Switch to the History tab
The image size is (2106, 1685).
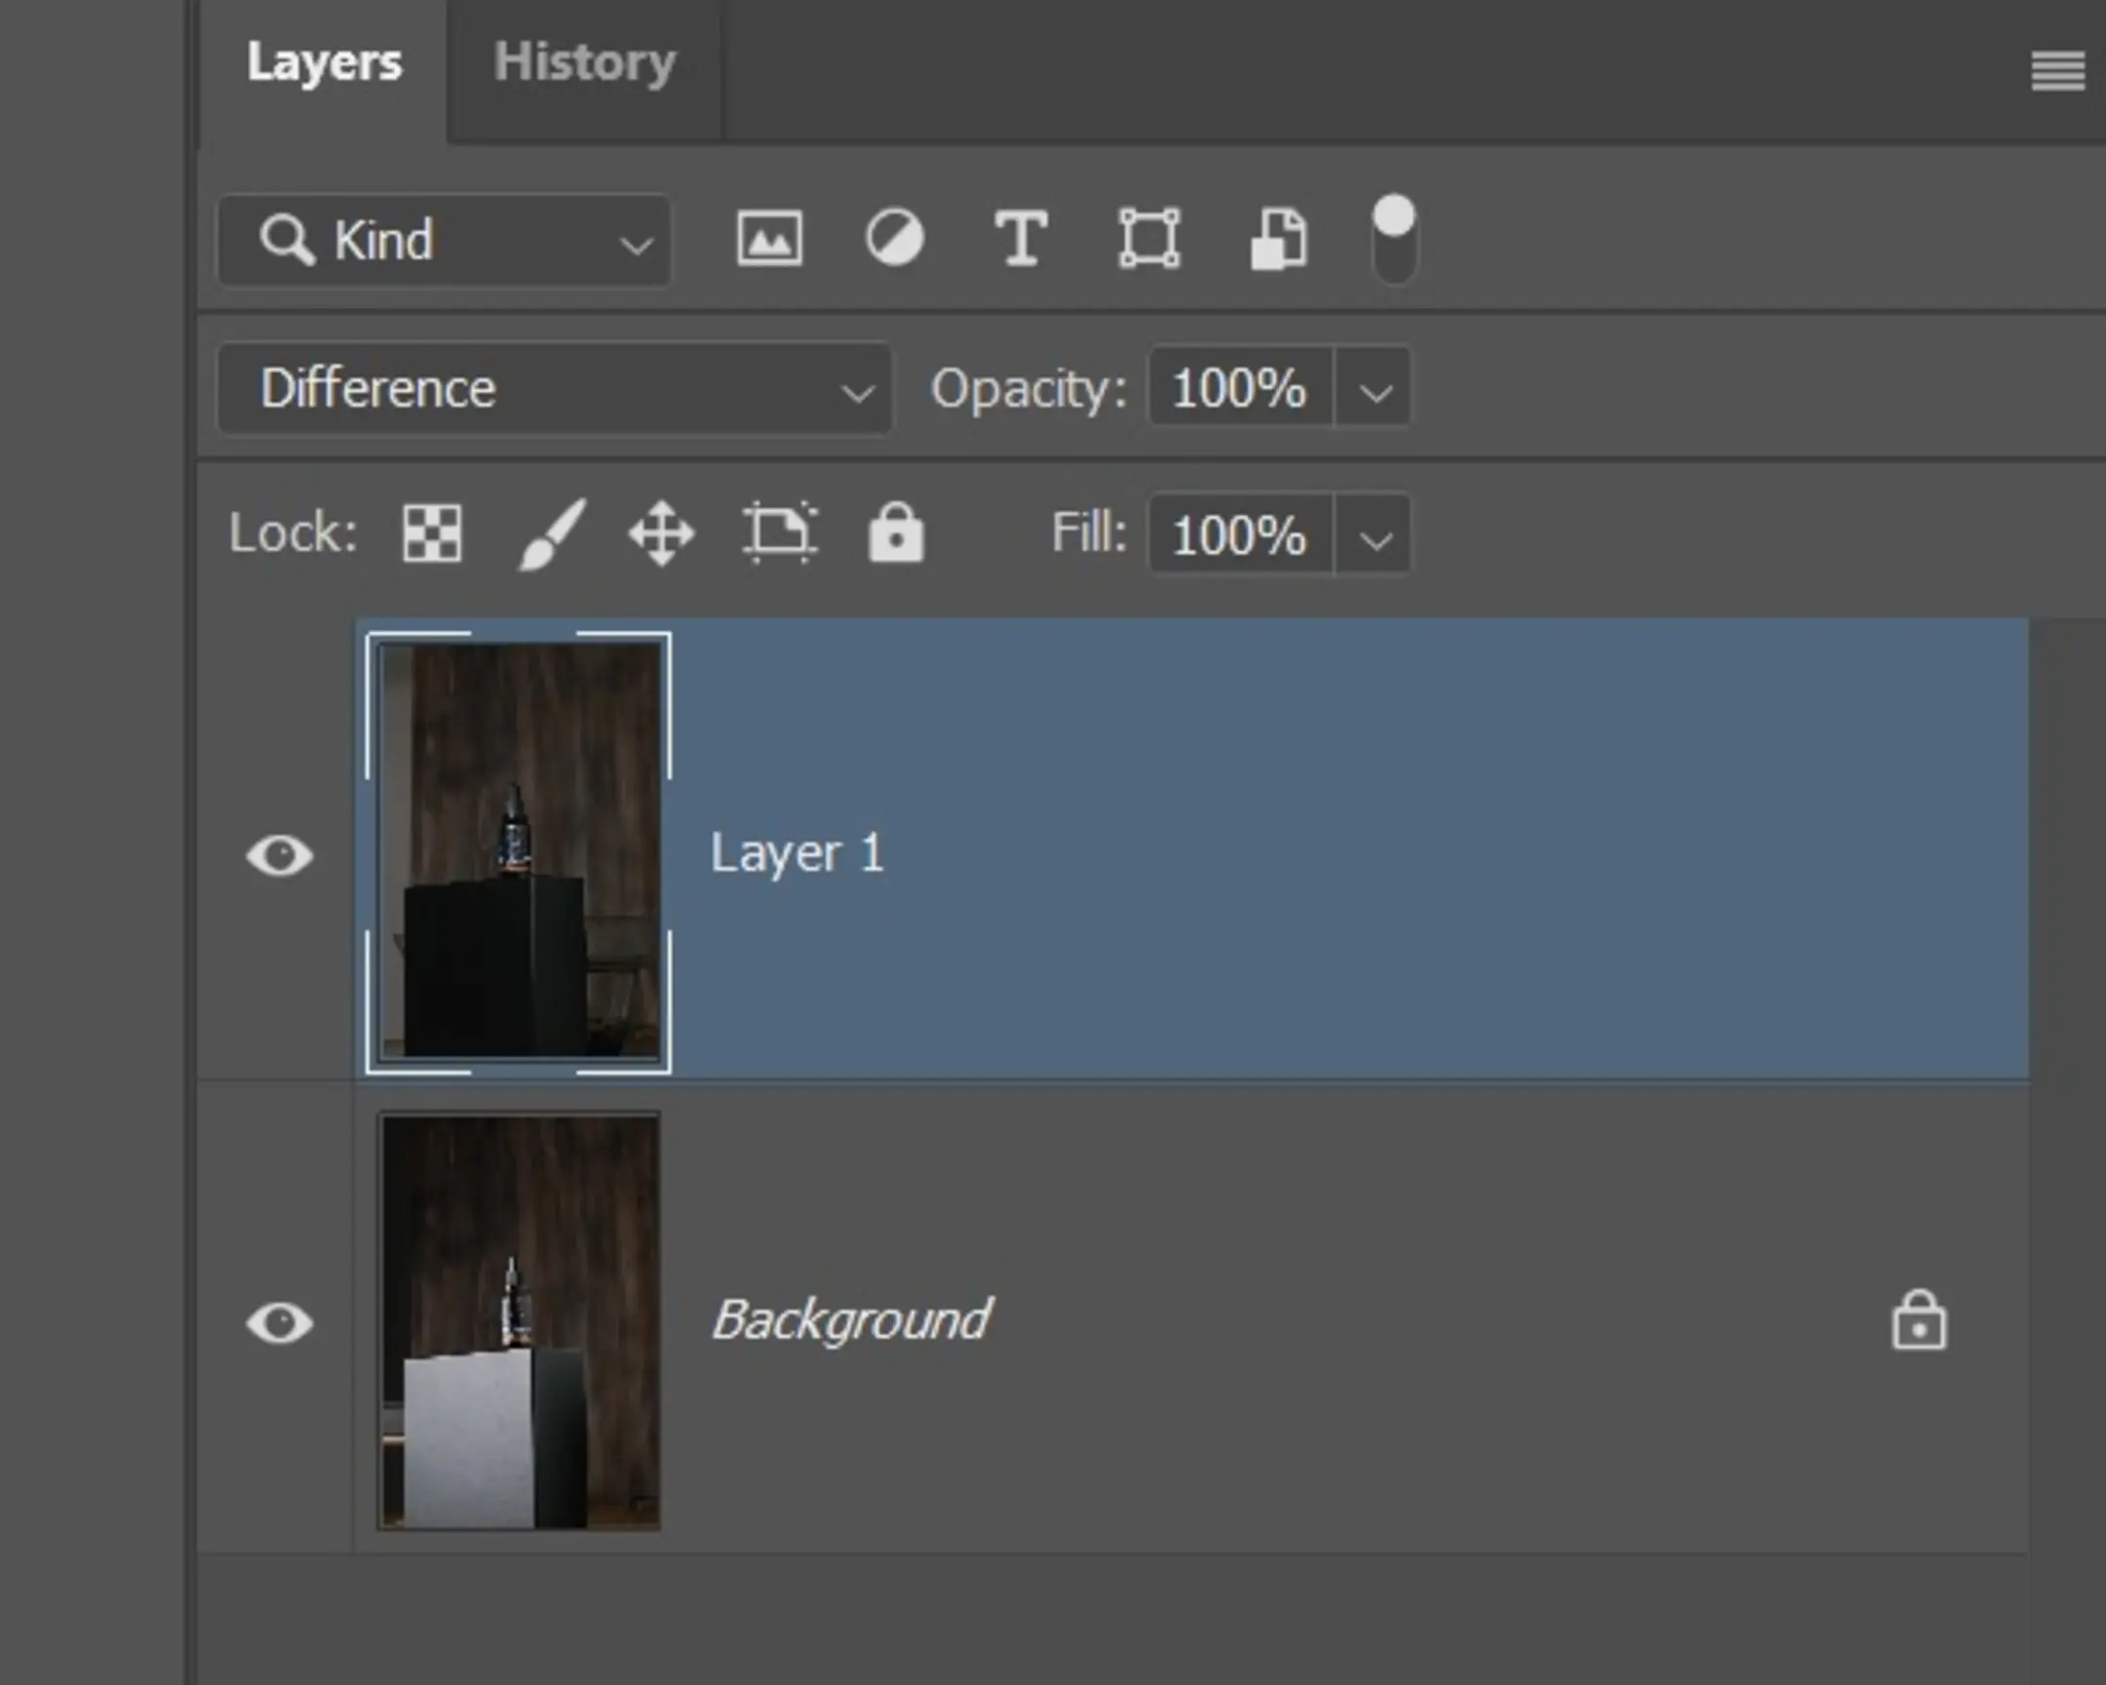click(584, 63)
